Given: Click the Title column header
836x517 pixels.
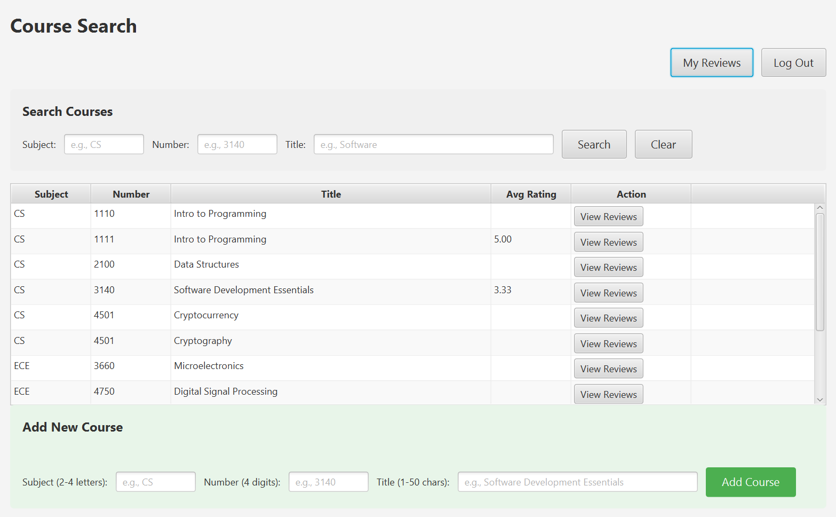Looking at the screenshot, I should (331, 194).
